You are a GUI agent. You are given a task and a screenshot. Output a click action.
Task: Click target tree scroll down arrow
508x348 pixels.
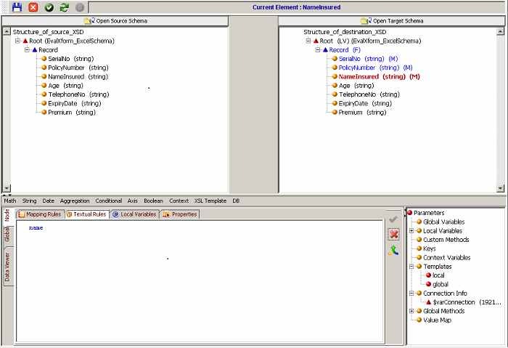(x=500, y=188)
